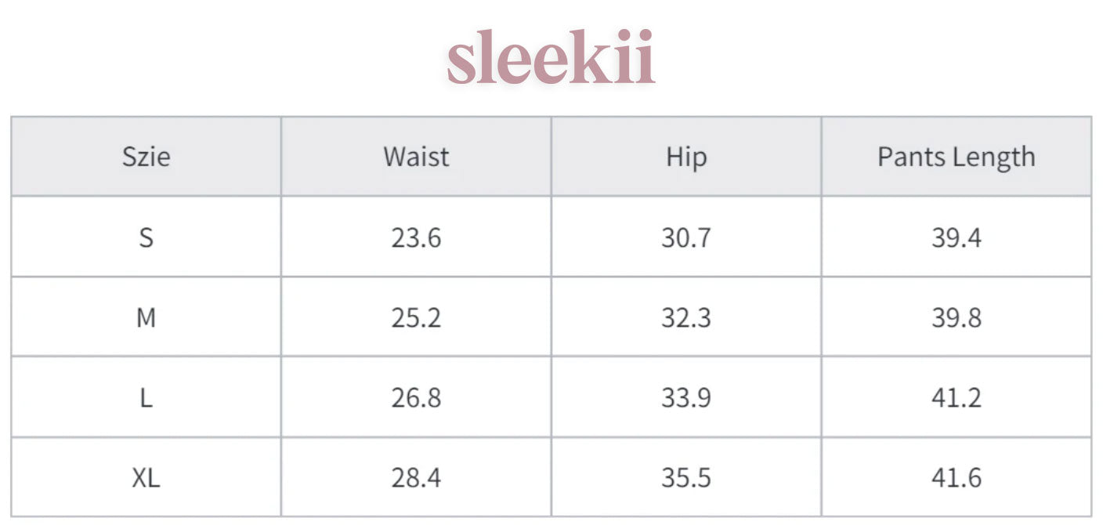Select hip value 32.3
The image size is (1103, 525).
[x=686, y=317]
